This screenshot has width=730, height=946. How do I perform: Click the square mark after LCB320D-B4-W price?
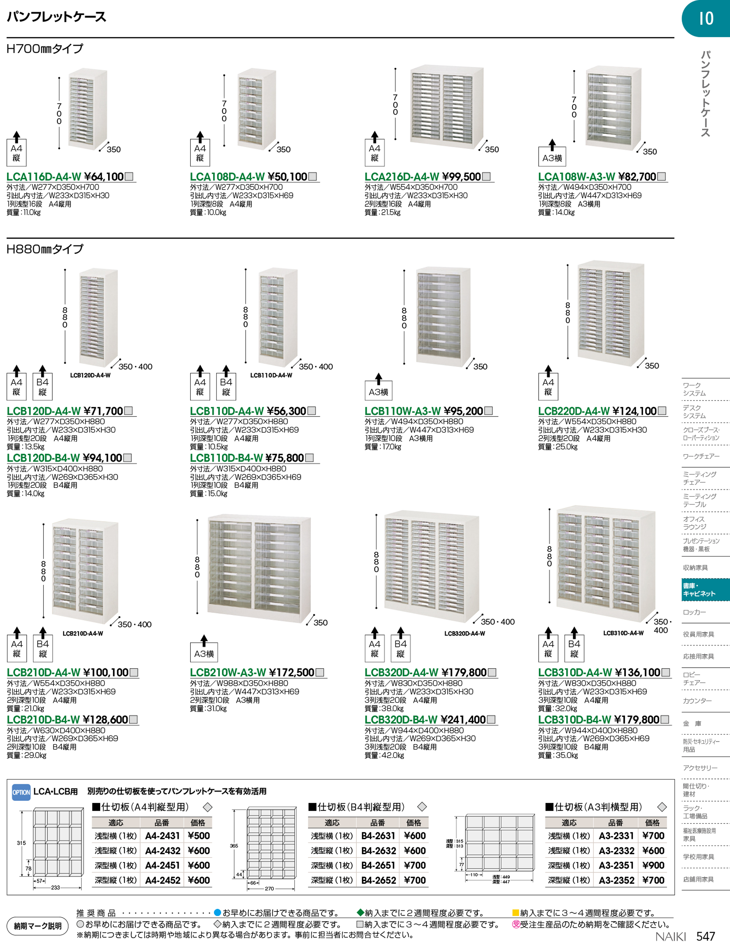[x=491, y=720]
